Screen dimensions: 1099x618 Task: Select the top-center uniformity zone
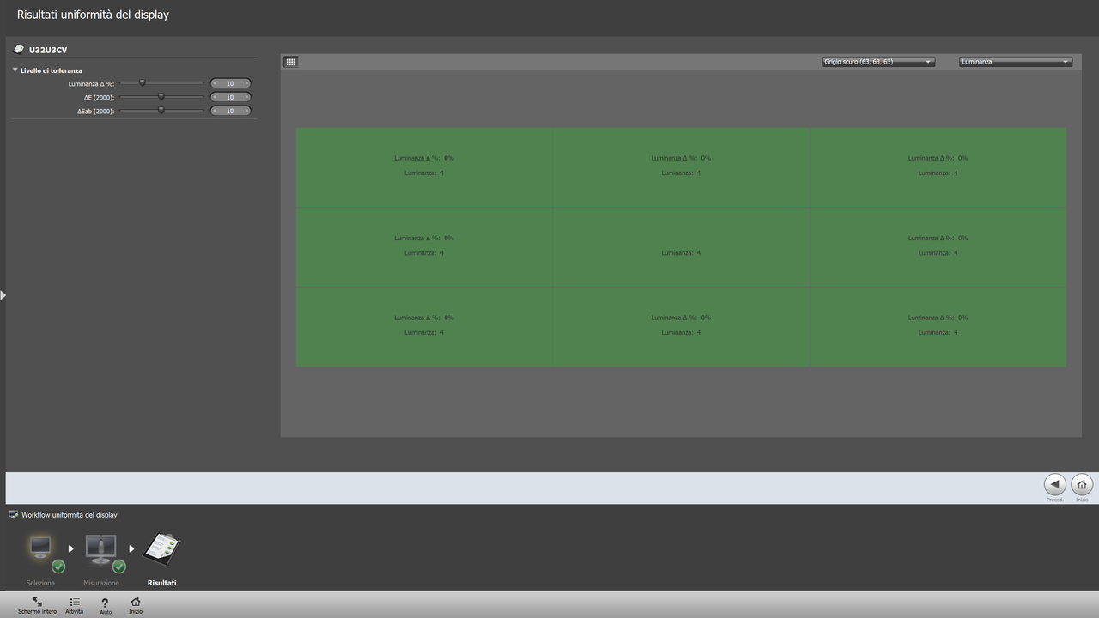coord(681,167)
